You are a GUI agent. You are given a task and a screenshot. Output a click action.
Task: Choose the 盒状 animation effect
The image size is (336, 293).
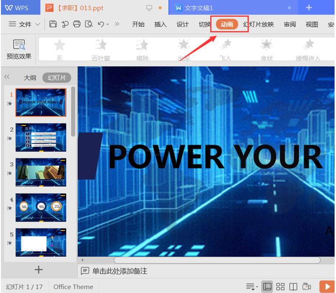click(x=267, y=50)
